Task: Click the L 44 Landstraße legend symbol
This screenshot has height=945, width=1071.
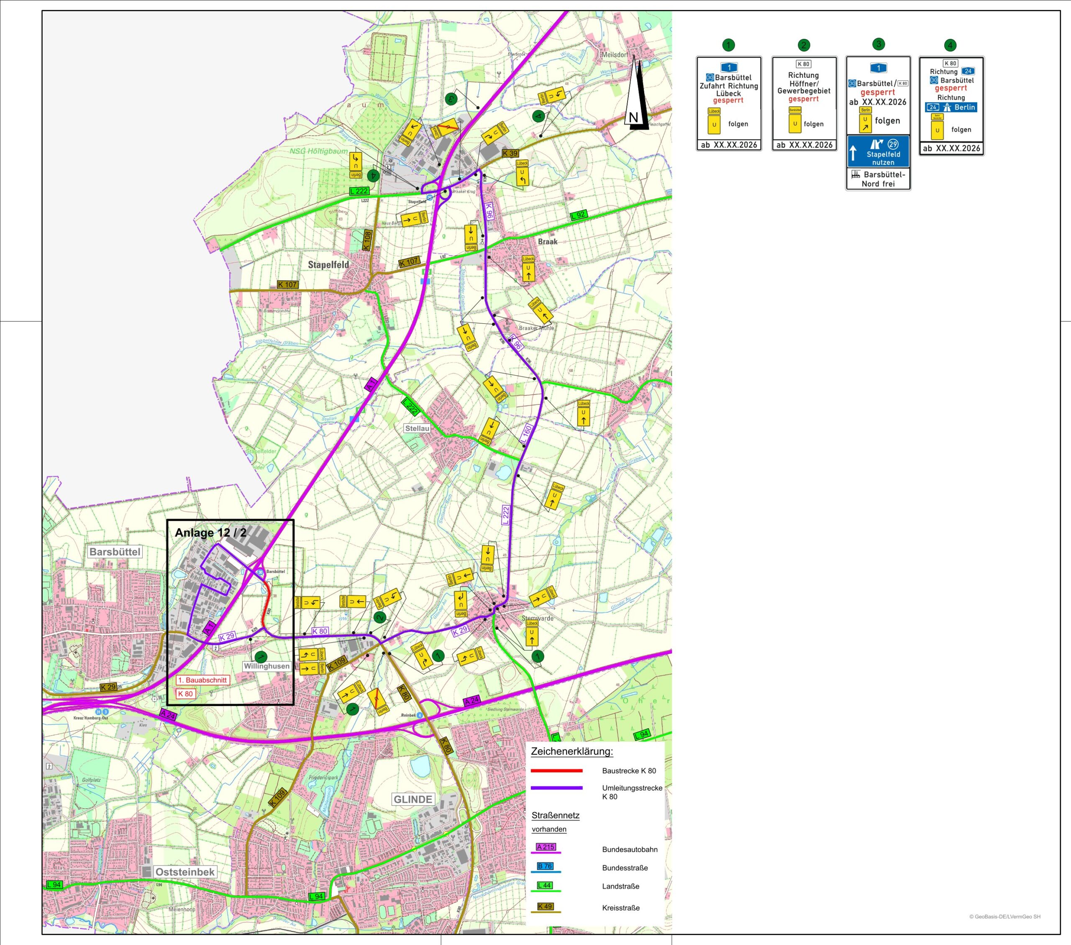Action: (545, 885)
